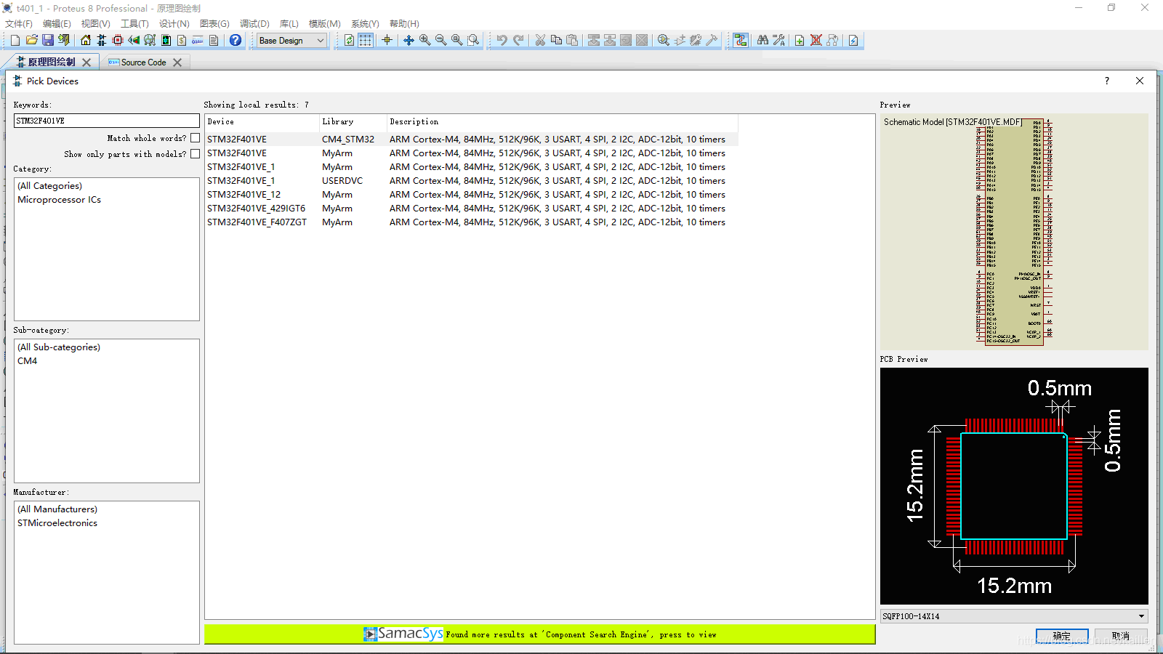The image size is (1163, 654).
Task: Click the Copy toolbar icon
Action: (x=556, y=40)
